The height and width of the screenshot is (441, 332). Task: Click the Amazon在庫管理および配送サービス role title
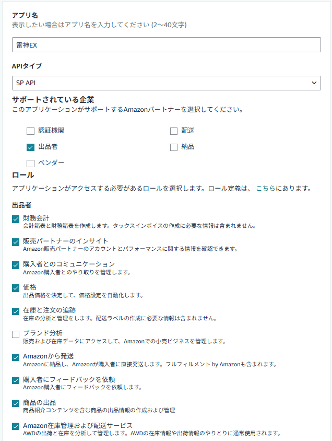[x=78, y=425]
